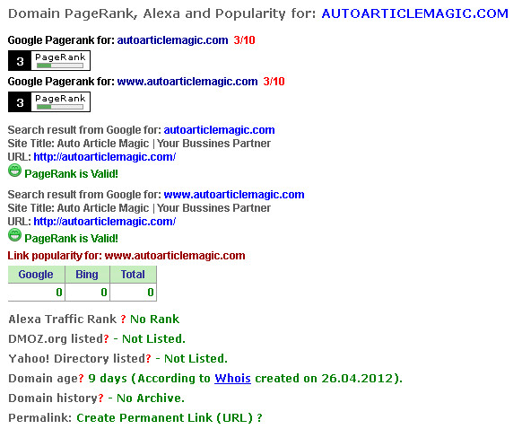
Task: Click the red question mark after DMOZ.org listed
Action: coord(106,338)
